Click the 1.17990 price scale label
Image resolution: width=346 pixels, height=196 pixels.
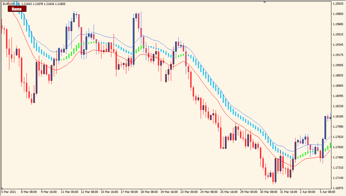coord(338,126)
